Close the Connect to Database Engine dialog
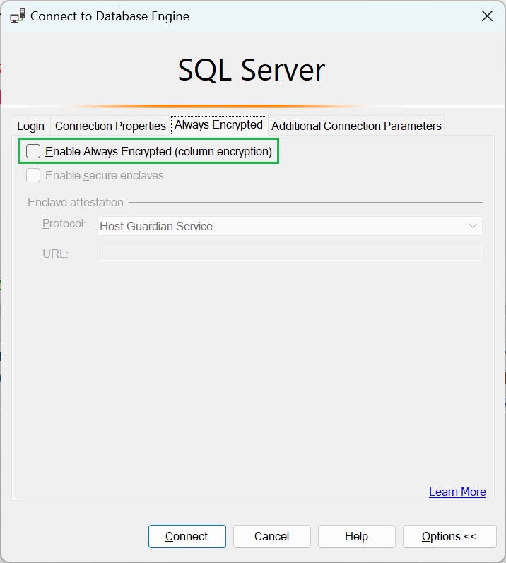The image size is (506, 563). tap(487, 16)
